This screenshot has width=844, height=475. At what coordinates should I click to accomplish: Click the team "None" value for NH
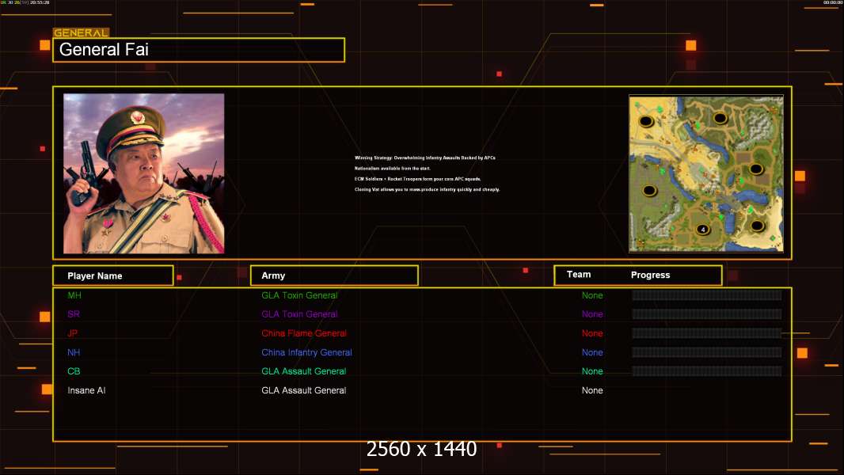pyautogui.click(x=592, y=352)
